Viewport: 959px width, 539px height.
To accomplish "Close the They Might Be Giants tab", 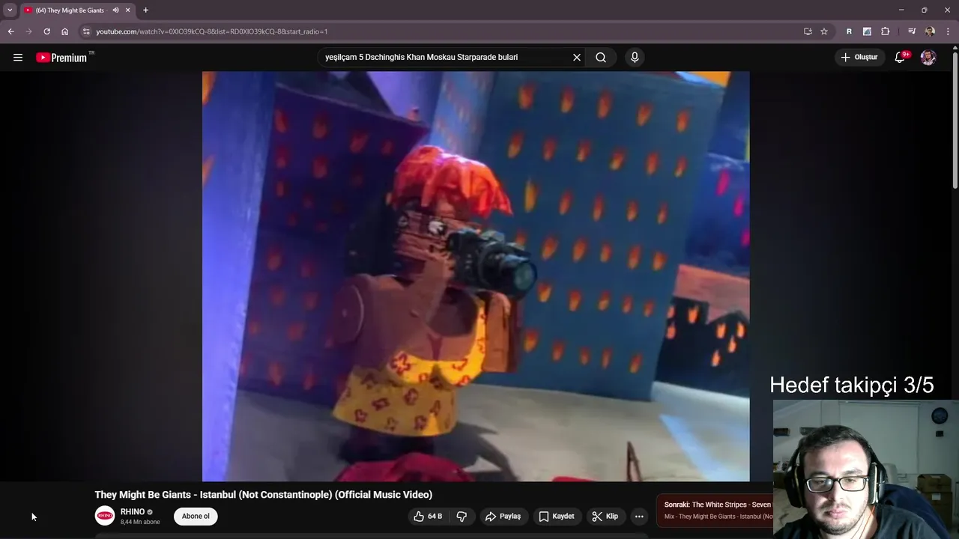I will [128, 10].
